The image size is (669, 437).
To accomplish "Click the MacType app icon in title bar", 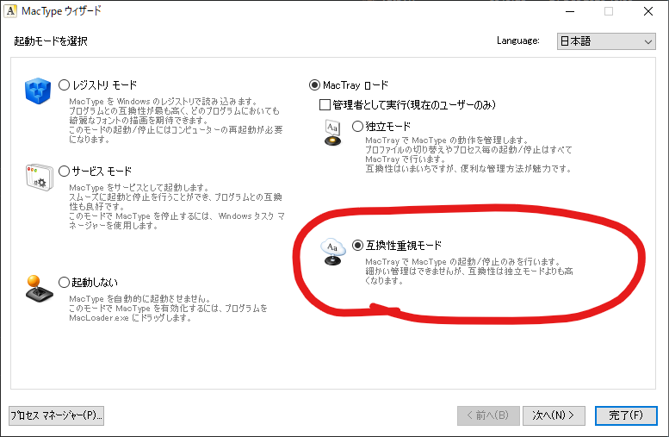I will coord(13,12).
